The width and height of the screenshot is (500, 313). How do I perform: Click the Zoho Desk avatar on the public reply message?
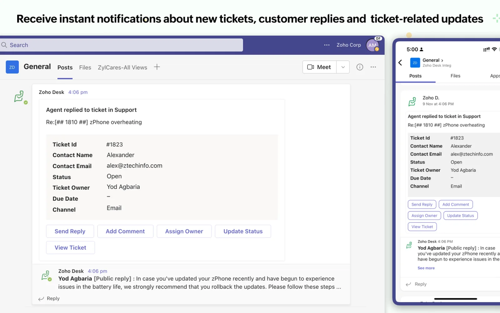(46, 276)
